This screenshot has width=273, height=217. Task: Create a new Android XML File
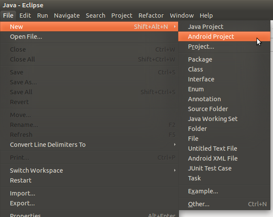(x=224, y=158)
